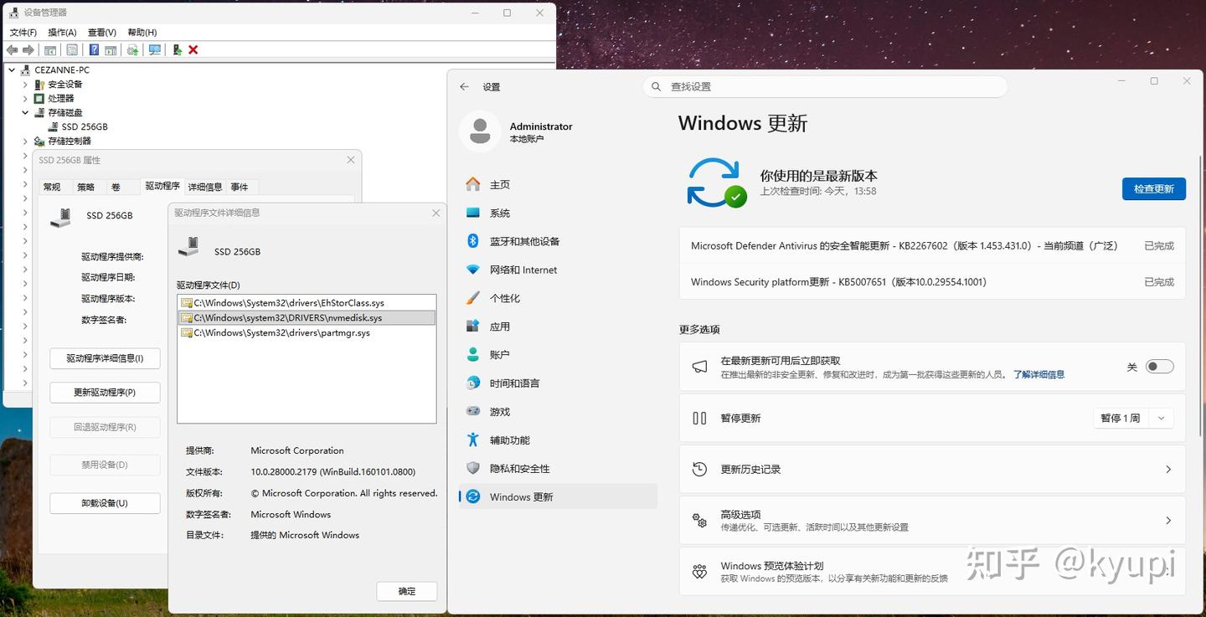Click the Forward arrow in Device Manager toolbar
The height and width of the screenshot is (617, 1206).
[28, 50]
